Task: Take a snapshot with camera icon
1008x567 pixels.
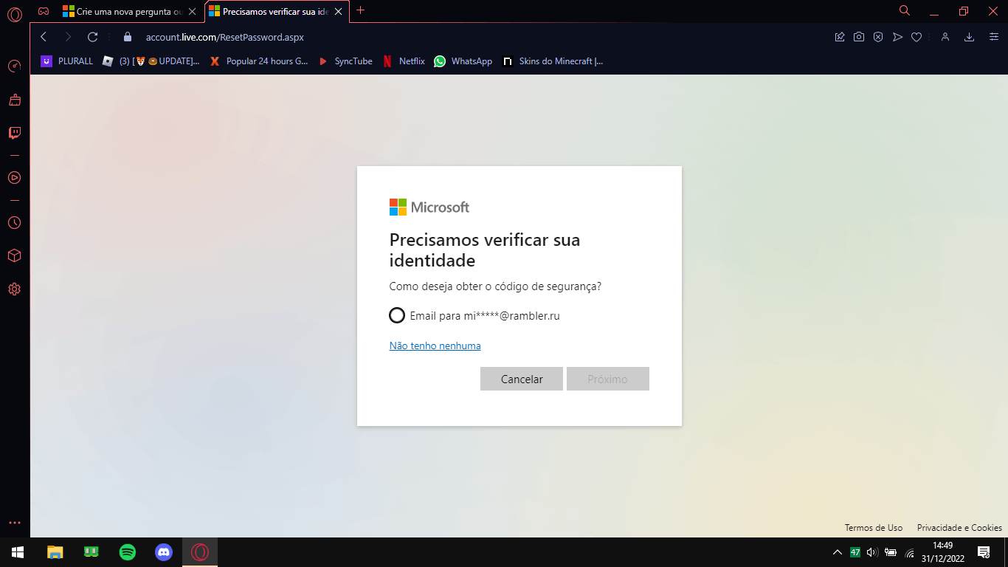Action: click(x=859, y=37)
